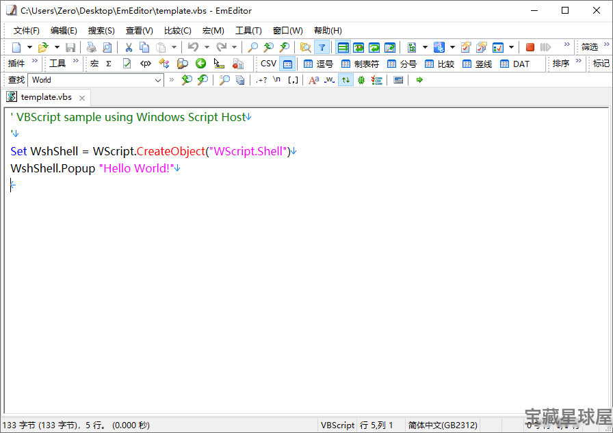Viewport: 613px width, 433px height.
Task: Click the bookmark lines icon in find toolbar
Action: tap(377, 80)
